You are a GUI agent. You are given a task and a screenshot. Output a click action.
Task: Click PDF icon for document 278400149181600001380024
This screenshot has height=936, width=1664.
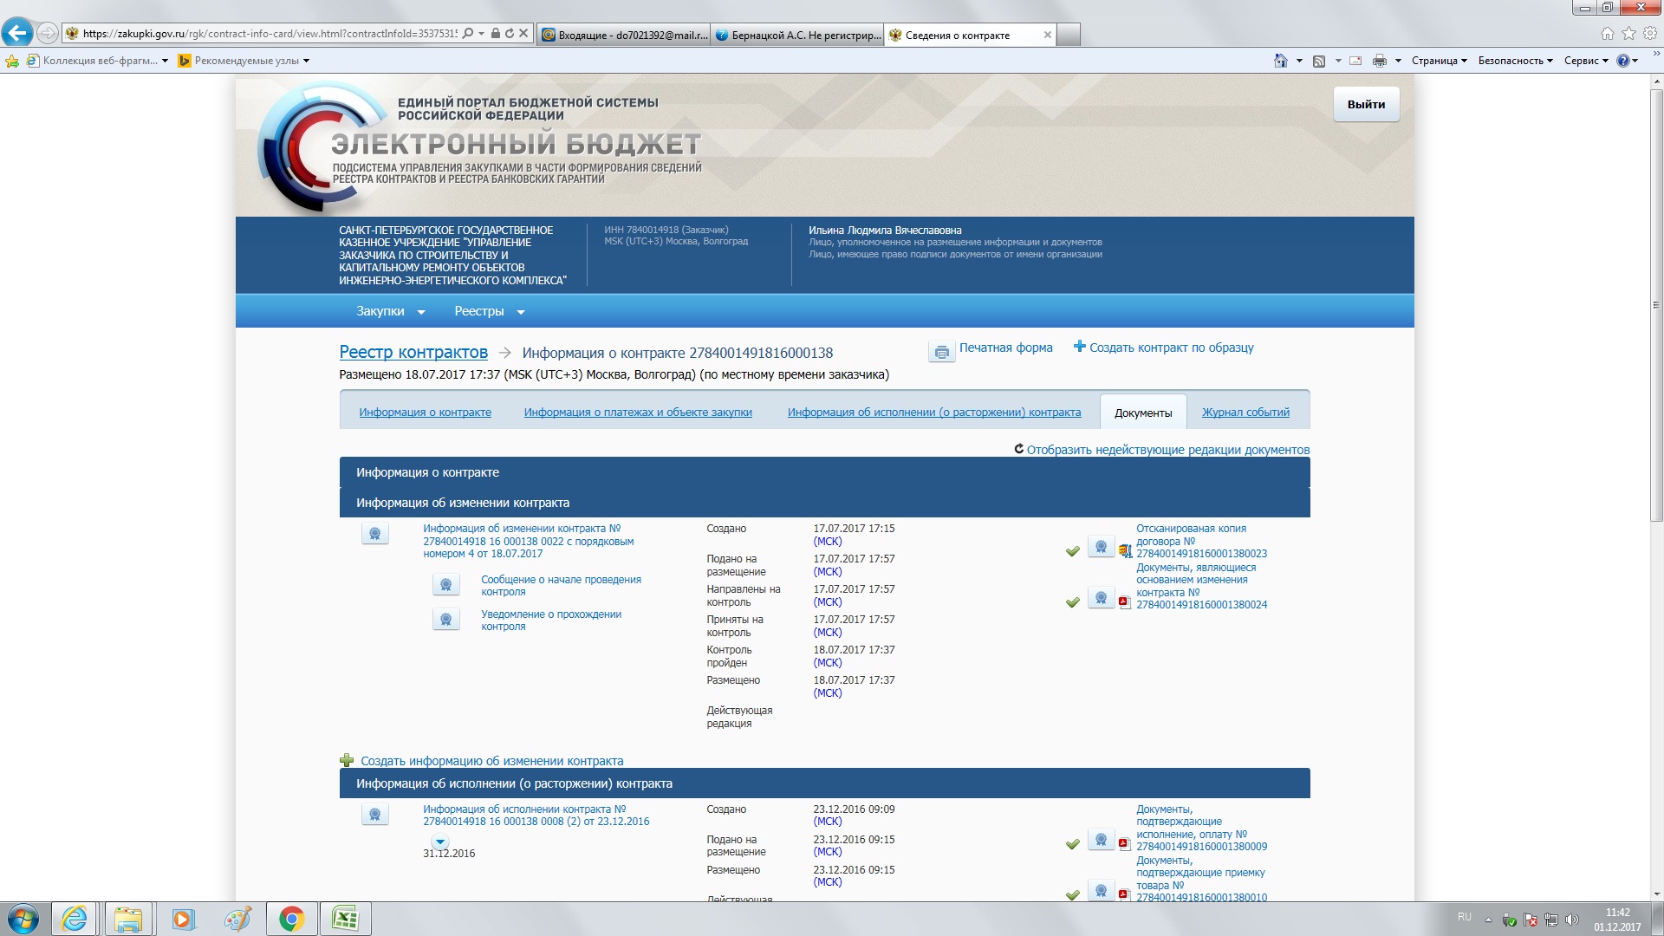(1124, 601)
